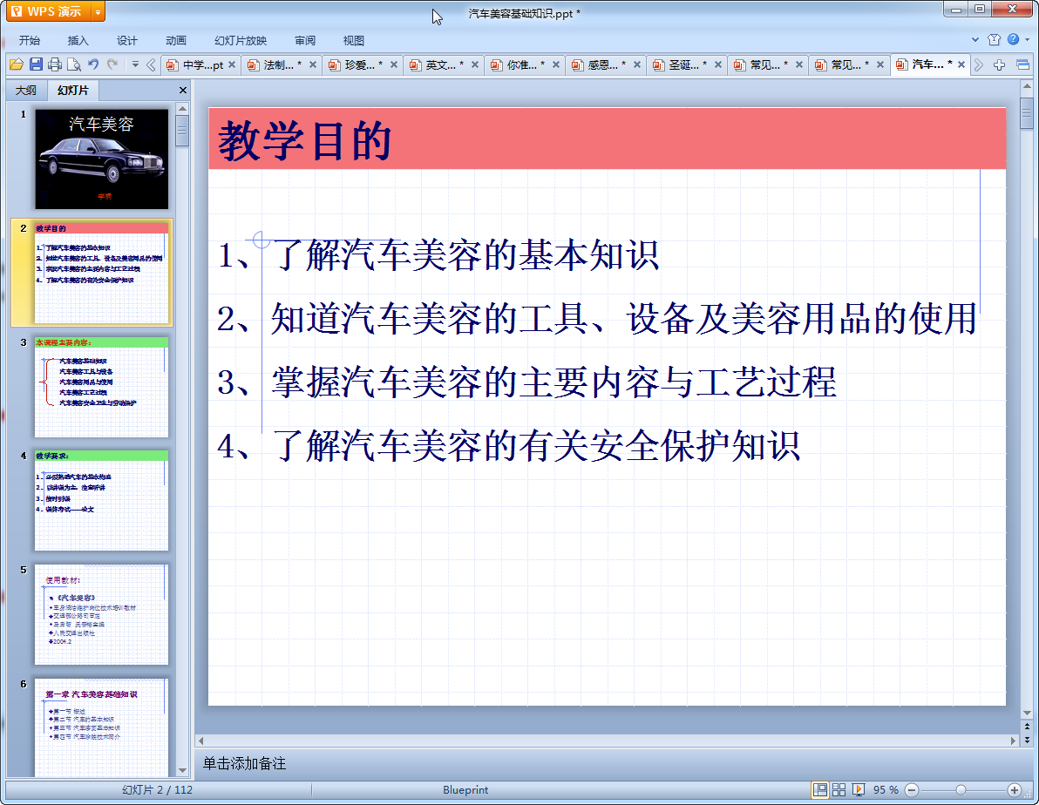Click the slide title 教学目的

tap(305, 140)
